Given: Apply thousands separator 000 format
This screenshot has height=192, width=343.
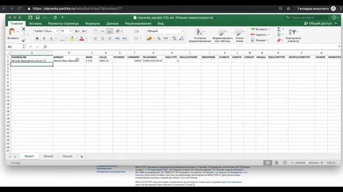Looking at the screenshot, I should pyautogui.click(x=166, y=38).
